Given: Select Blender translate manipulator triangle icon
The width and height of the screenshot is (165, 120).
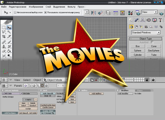Looking at the screenshot, I should point(96,80).
